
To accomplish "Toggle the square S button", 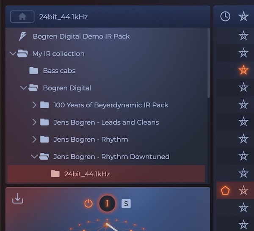I will point(126,203).
